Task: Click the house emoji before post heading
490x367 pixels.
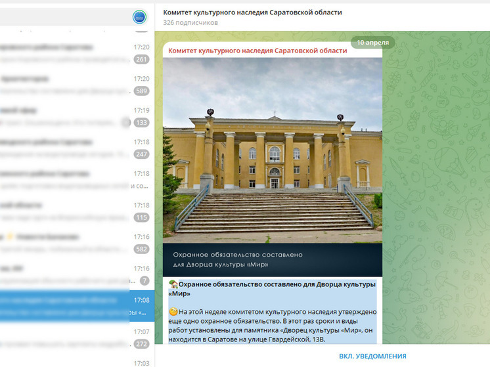Action: [x=173, y=284]
